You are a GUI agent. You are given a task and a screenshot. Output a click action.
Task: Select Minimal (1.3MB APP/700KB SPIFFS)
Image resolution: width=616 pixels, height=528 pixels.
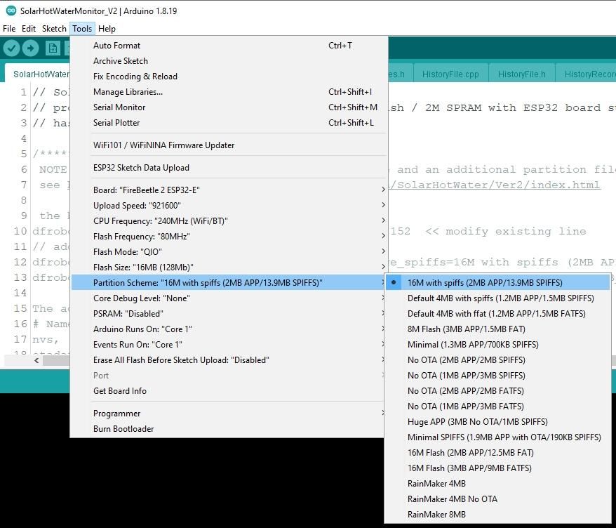coord(497,345)
